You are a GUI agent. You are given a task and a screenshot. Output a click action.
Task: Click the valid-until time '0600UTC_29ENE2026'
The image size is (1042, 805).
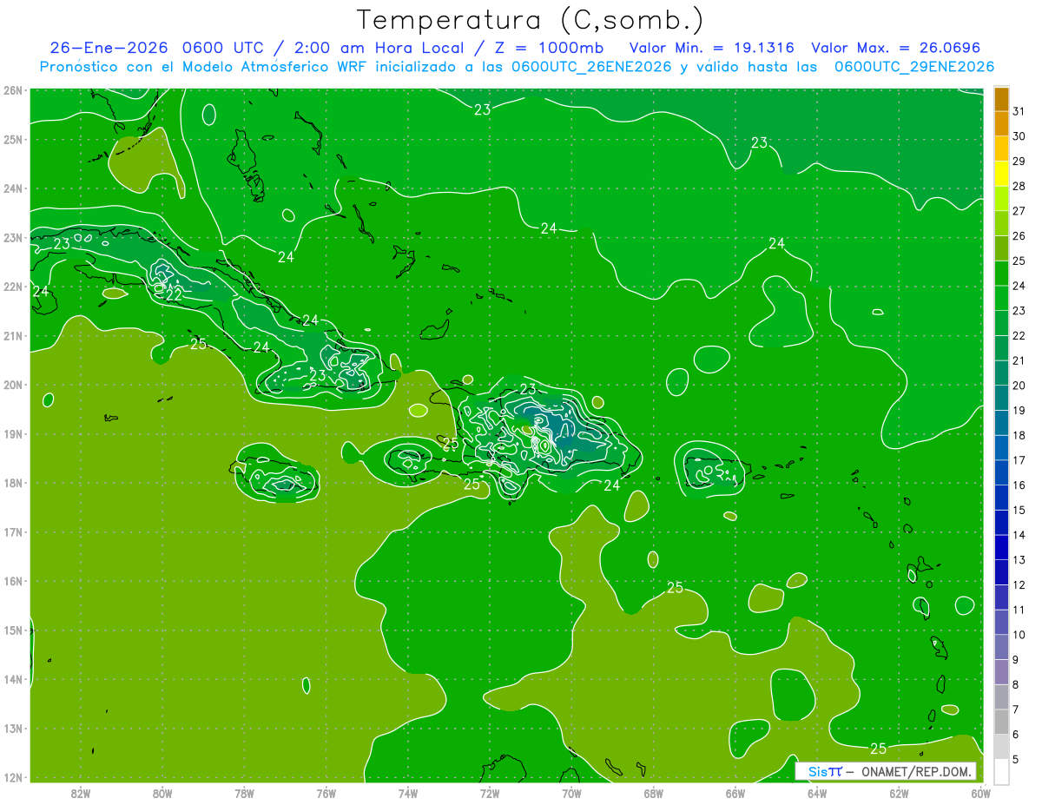tap(914, 66)
